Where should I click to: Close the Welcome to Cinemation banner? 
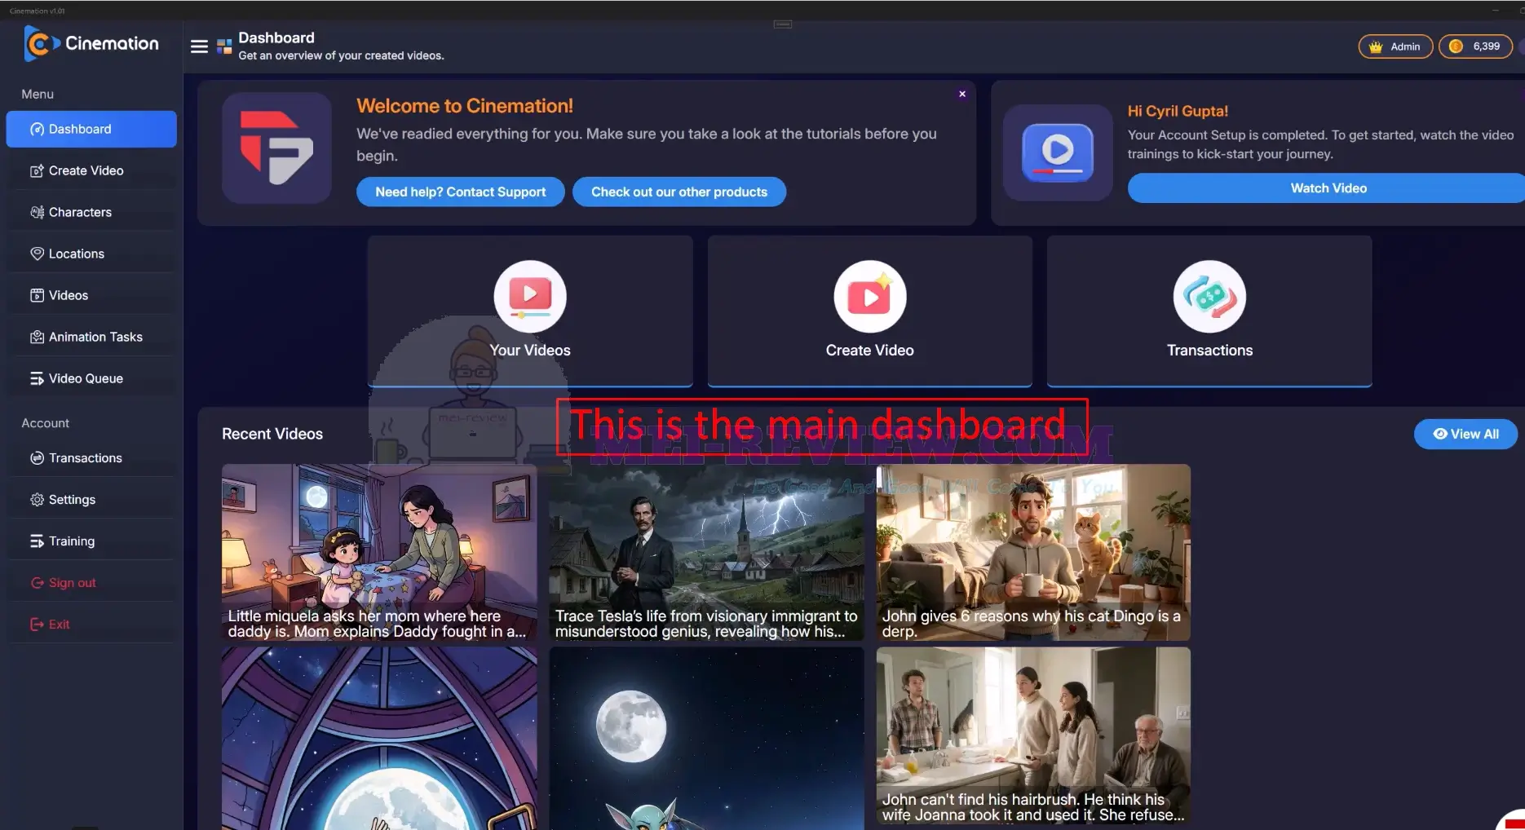point(962,94)
